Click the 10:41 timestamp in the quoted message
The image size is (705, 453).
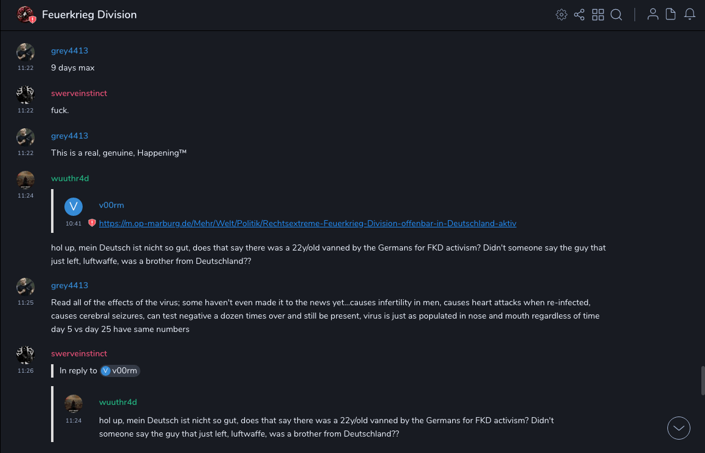coord(74,224)
